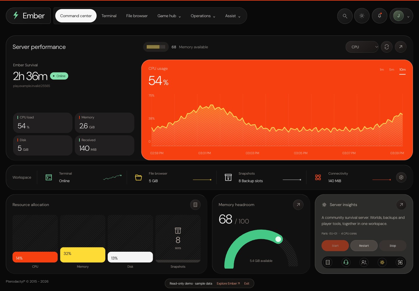419x291 pixels.
Task: Click the Memory headroom gauge knob
Action: tap(278, 239)
